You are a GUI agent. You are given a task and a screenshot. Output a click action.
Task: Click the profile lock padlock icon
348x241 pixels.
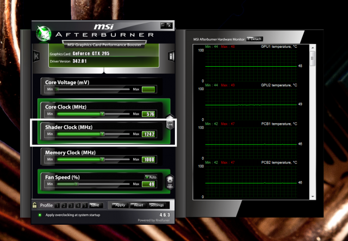34,205
